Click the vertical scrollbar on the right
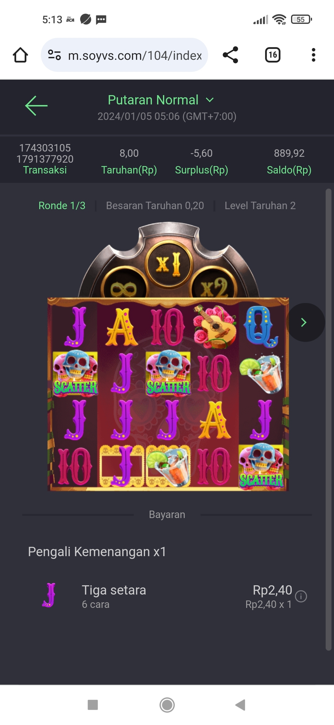Image resolution: width=334 pixels, height=725 pixels. pyautogui.click(x=328, y=420)
